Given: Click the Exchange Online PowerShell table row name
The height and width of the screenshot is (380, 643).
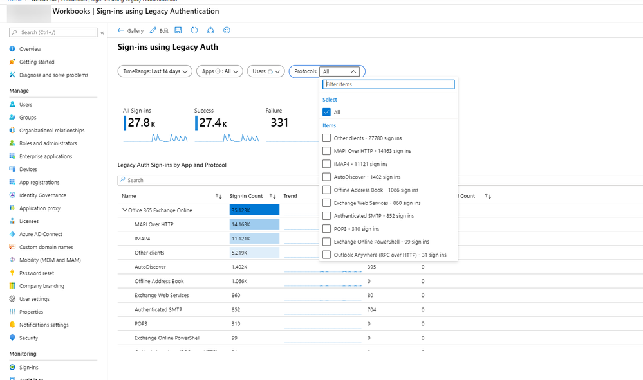Looking at the screenshot, I should pyautogui.click(x=167, y=338).
